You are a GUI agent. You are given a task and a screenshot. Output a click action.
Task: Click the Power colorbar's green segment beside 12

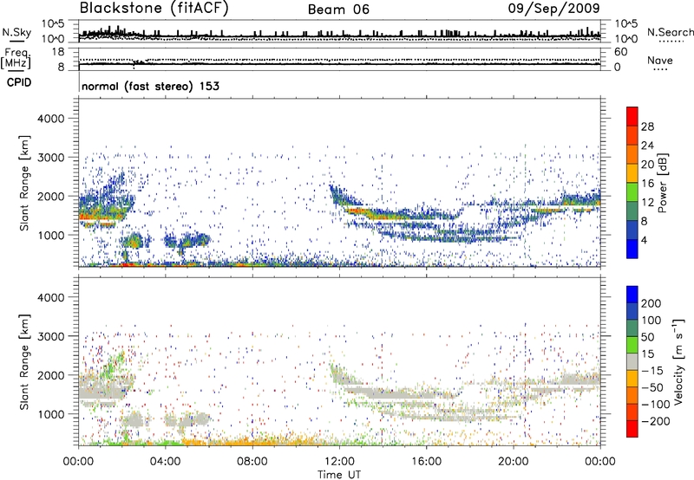tap(632, 192)
